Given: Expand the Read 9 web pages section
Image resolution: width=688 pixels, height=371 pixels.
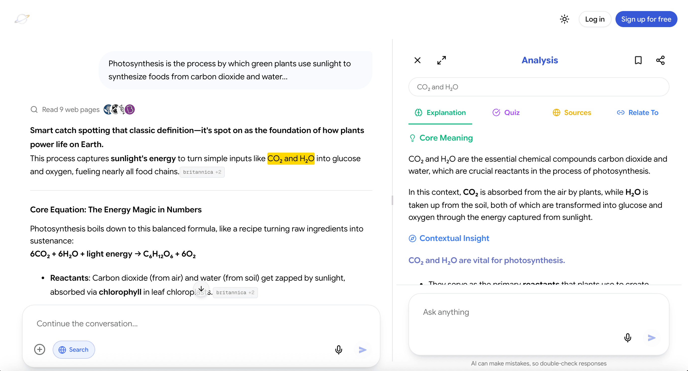Looking at the screenshot, I should [71, 109].
